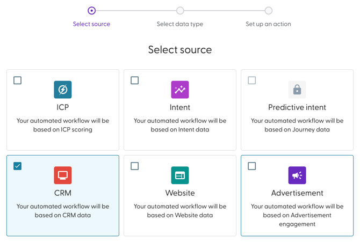Image resolution: width=360 pixels, height=242 pixels.
Task: Tick the Website source checkbox
Action: click(x=135, y=166)
